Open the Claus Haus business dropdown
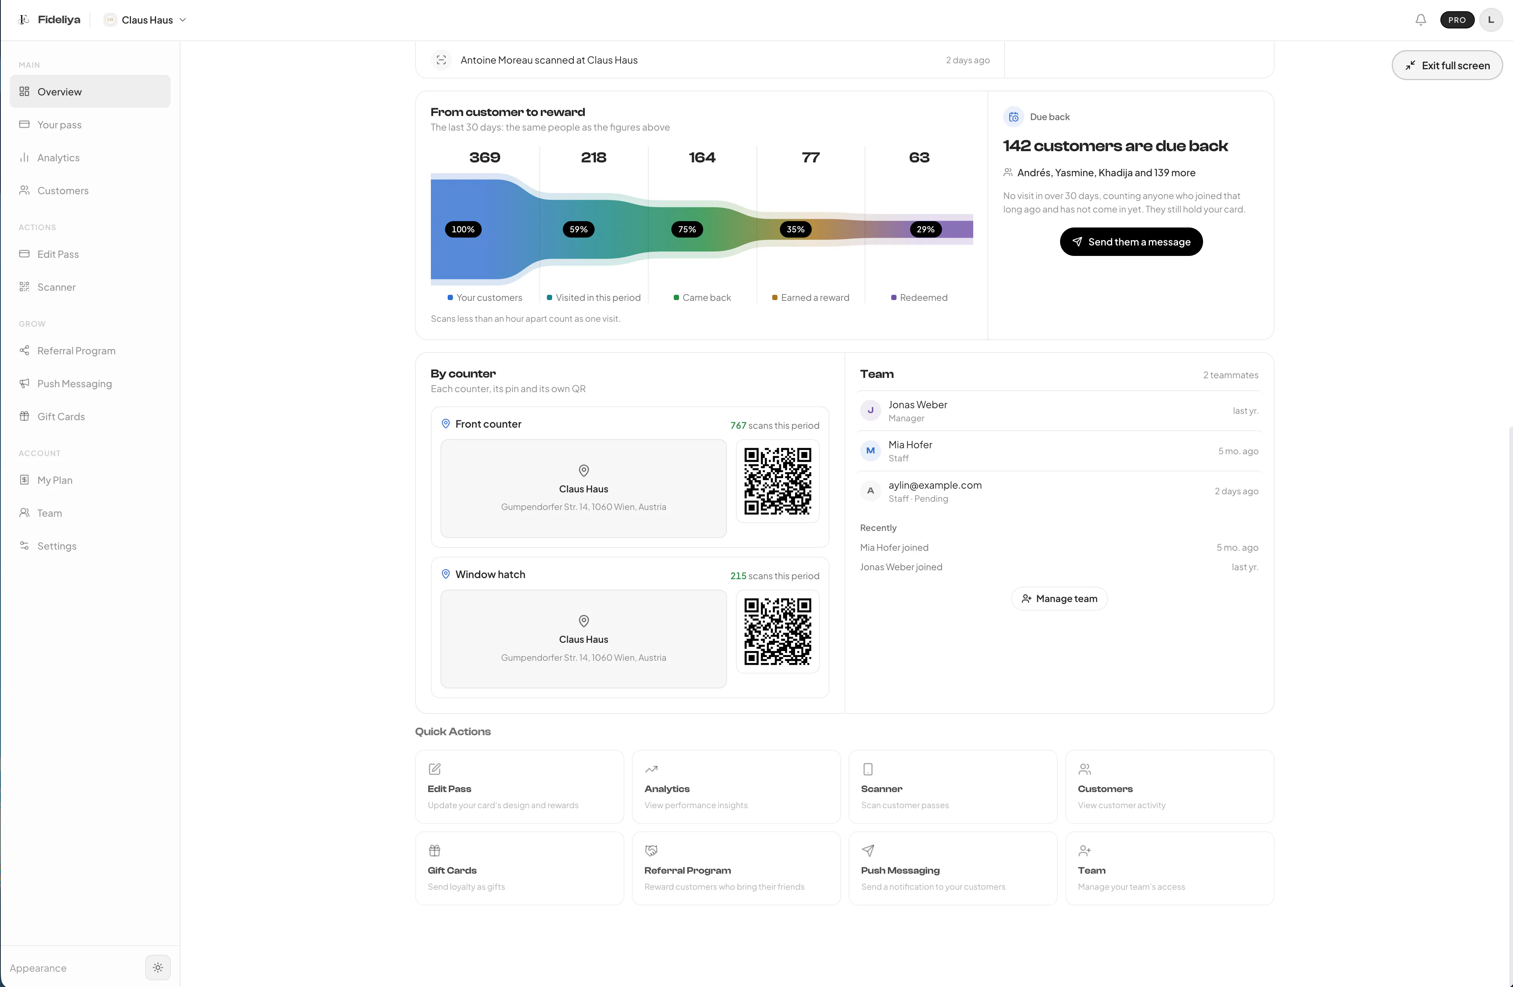 (x=146, y=20)
